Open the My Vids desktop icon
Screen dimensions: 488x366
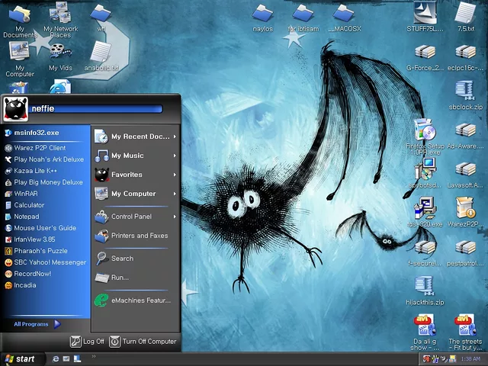point(60,53)
